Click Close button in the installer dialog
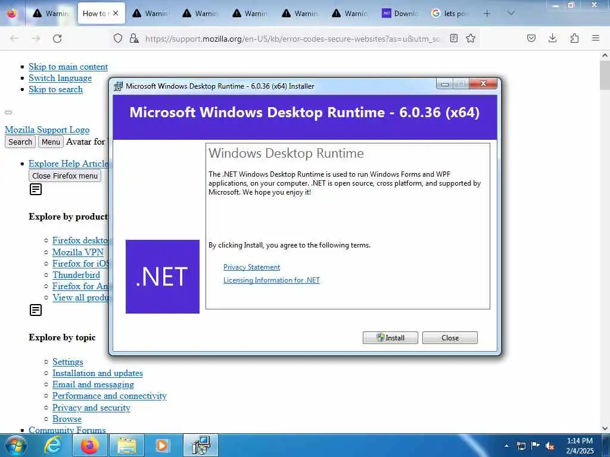610x457 pixels. pyautogui.click(x=450, y=338)
